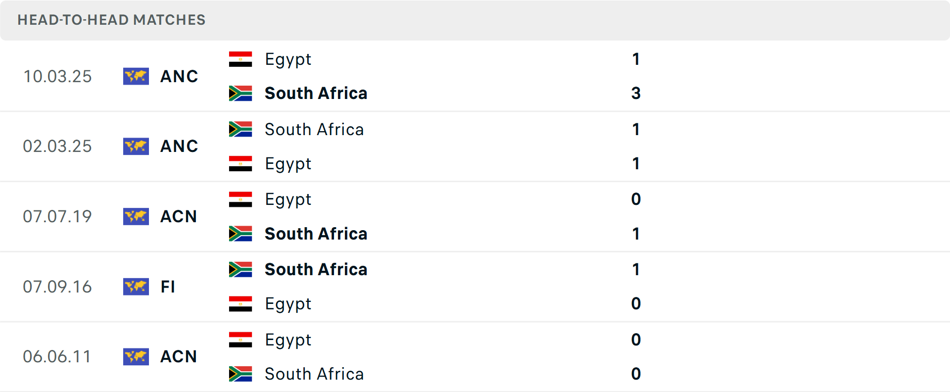Click the world map icon beside 10.03.25

pyautogui.click(x=136, y=76)
